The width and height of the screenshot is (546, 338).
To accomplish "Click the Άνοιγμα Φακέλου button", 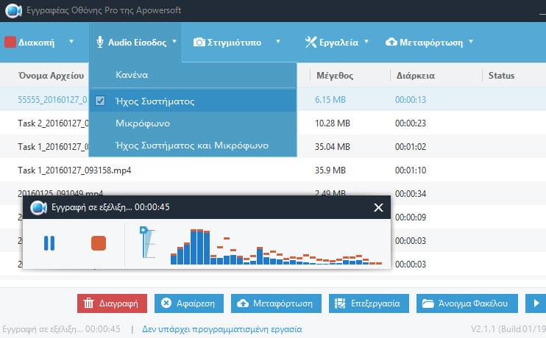I will point(467,303).
